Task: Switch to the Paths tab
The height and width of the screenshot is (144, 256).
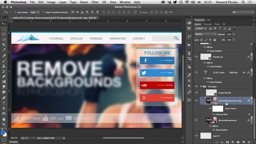Action: [217, 24]
